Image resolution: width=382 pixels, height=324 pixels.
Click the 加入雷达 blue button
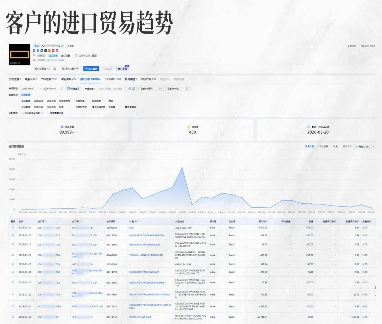(91, 69)
